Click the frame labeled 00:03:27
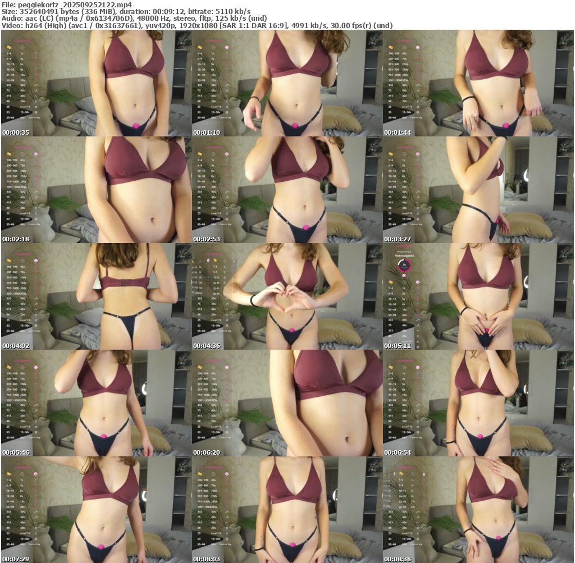575x563 pixels. [x=478, y=190]
